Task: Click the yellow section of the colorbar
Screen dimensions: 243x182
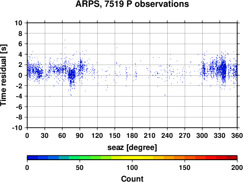Action: click(132, 158)
